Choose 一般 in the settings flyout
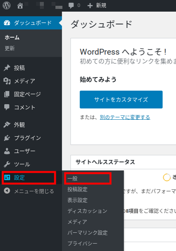 (x=72, y=178)
